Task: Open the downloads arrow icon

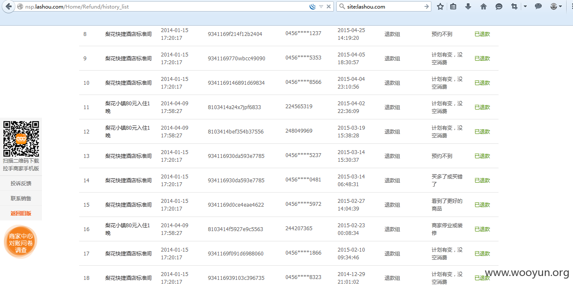Action: point(468,6)
